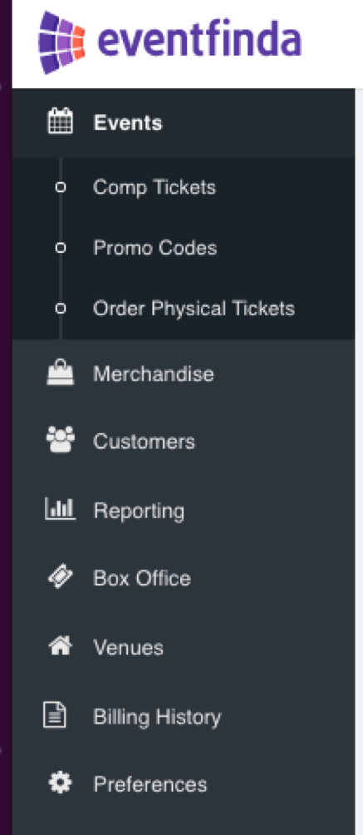Choose the Box Office text label
Image resolution: width=363 pixels, height=835 pixels.
click(141, 578)
